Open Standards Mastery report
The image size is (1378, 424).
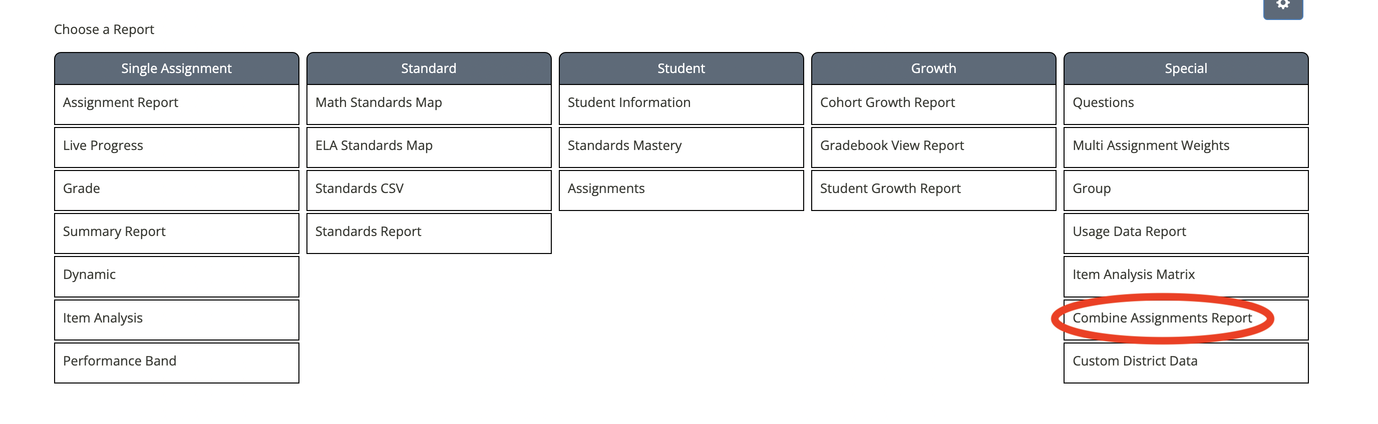[x=680, y=147]
